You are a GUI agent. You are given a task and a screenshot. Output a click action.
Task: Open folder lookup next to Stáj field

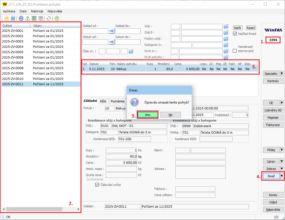(226, 26)
